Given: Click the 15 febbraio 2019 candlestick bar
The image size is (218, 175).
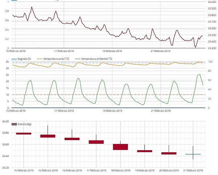Looking at the screenshot, I should [48, 136].
